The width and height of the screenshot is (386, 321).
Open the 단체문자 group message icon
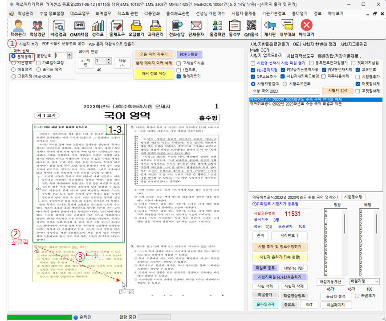pos(195,28)
